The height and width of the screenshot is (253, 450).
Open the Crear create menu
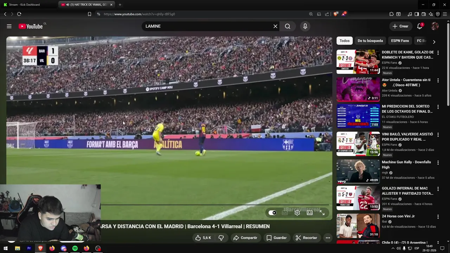400,26
